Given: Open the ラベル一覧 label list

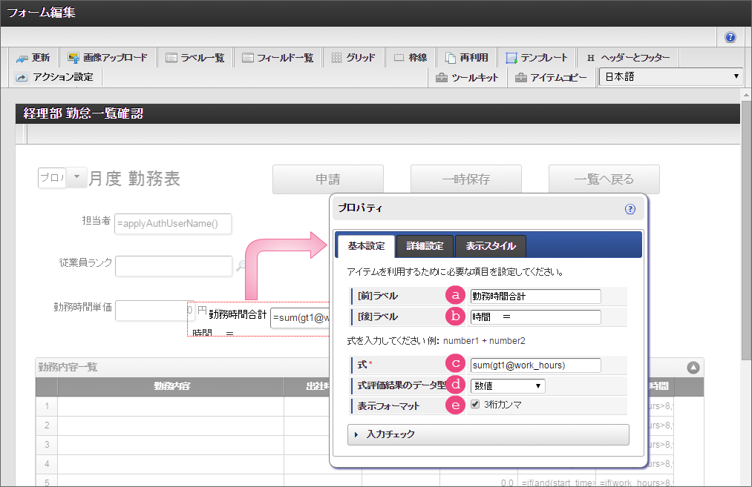Looking at the screenshot, I should pyautogui.click(x=194, y=58).
